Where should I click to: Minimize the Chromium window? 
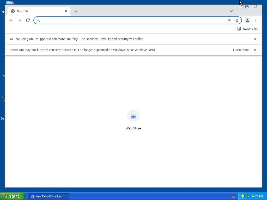pos(240,7)
